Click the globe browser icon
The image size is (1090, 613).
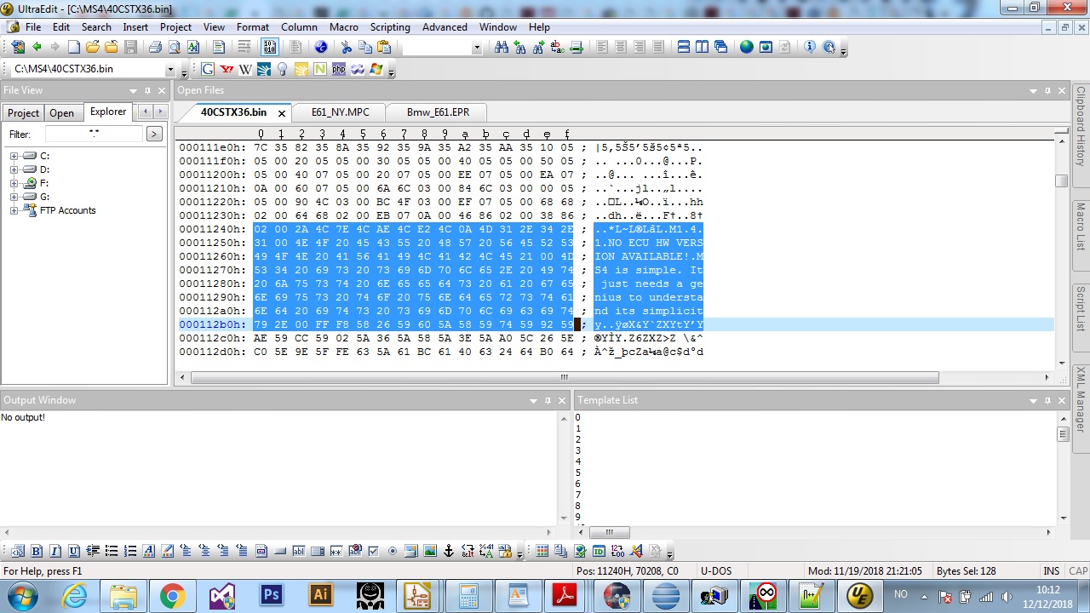click(747, 47)
